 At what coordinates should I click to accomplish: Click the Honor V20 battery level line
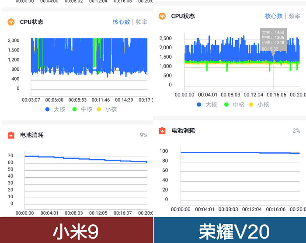(x=240, y=153)
